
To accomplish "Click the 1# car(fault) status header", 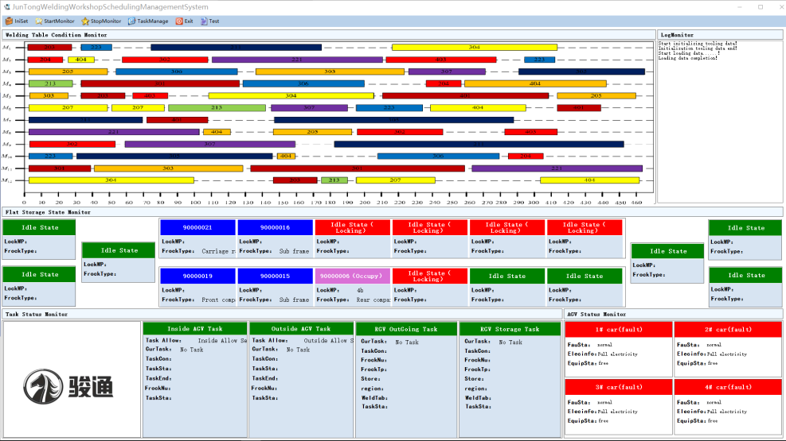I will pos(618,329).
